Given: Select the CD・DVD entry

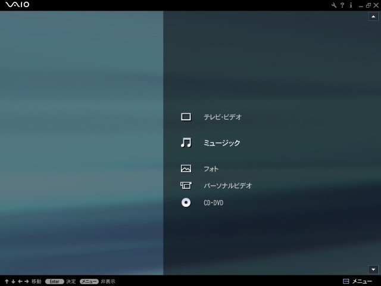Looking at the screenshot, I should tap(213, 203).
